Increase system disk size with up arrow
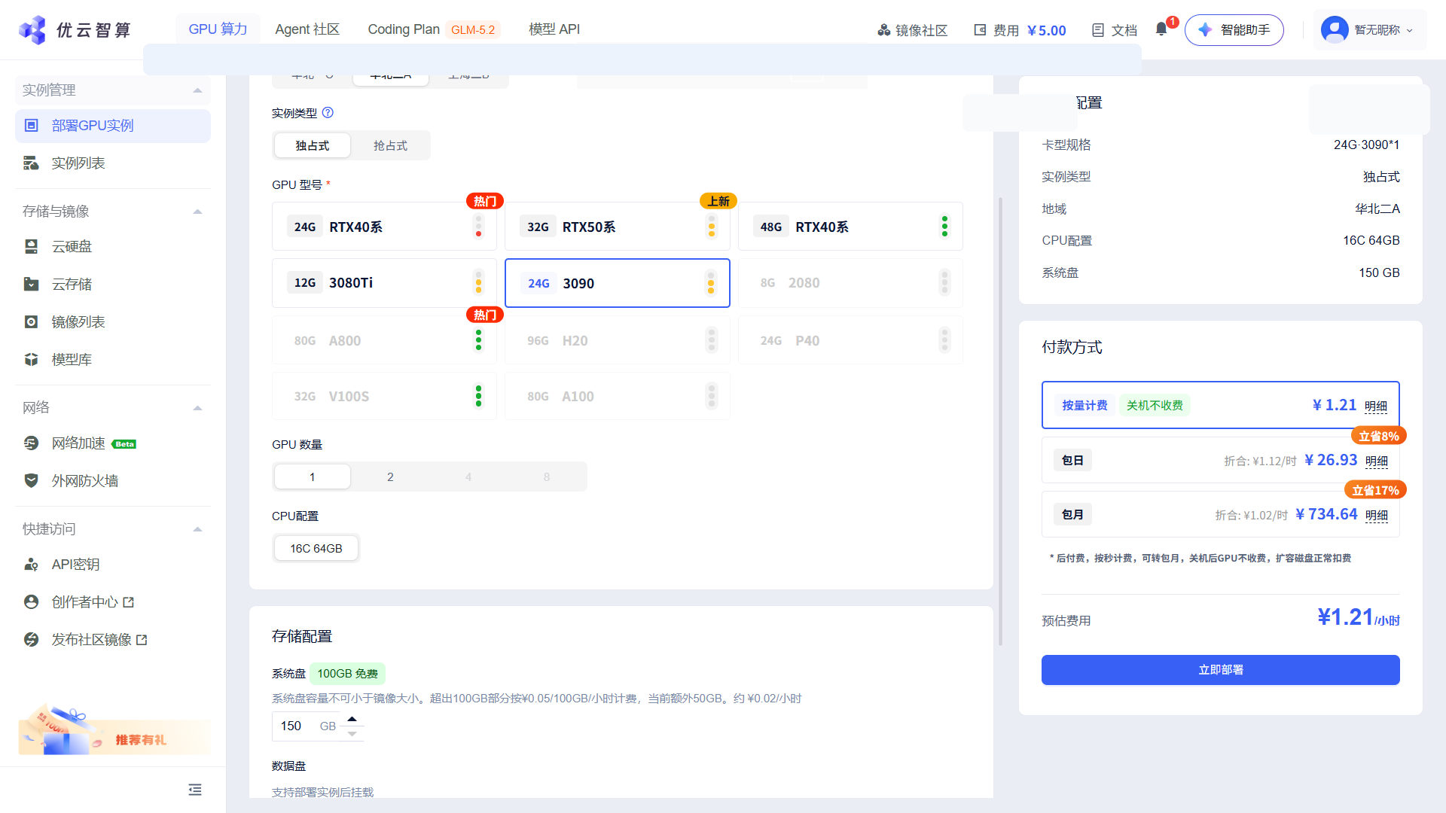The image size is (1446, 813). pos(352,719)
